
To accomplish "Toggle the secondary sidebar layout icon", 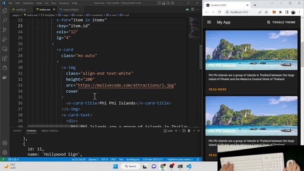I will 168,3.
